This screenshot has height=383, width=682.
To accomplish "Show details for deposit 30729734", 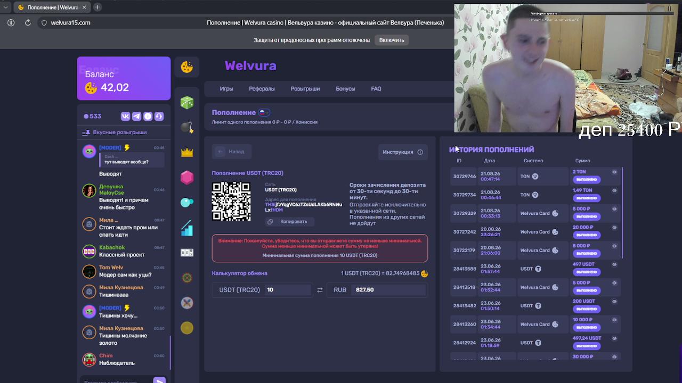I will pos(614,190).
